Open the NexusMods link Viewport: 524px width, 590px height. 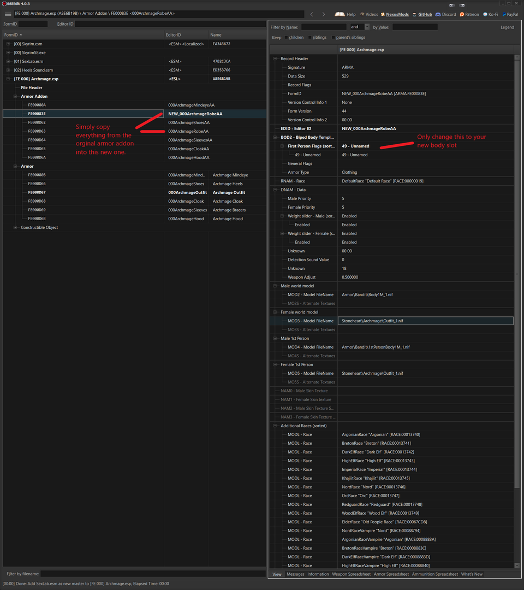pos(397,14)
